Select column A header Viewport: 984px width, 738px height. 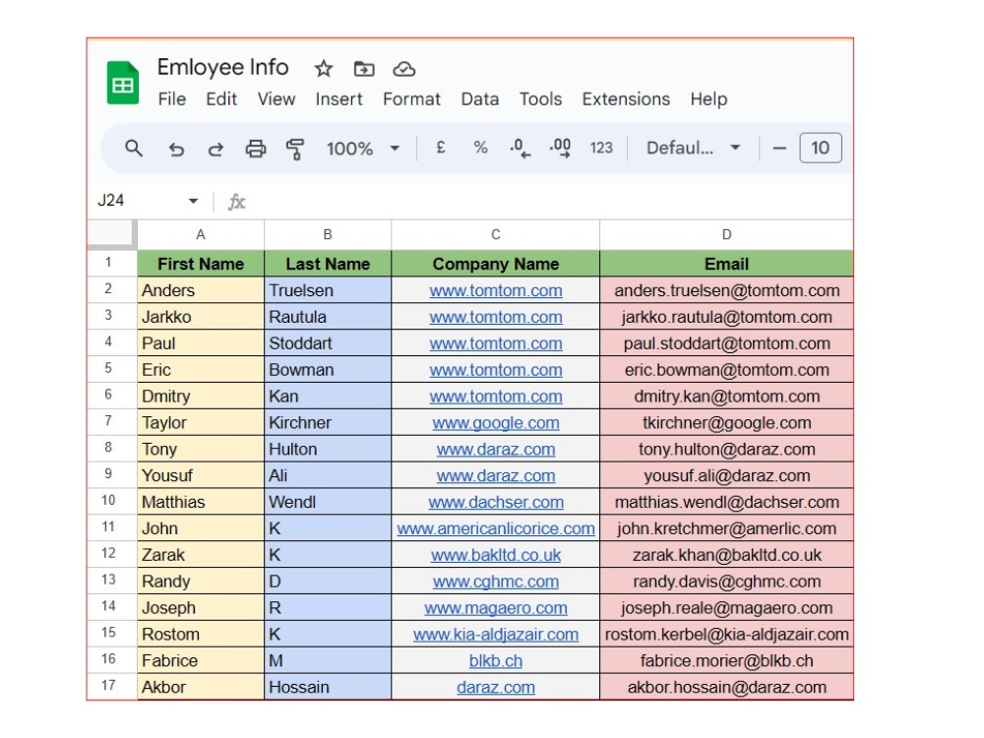(x=201, y=235)
